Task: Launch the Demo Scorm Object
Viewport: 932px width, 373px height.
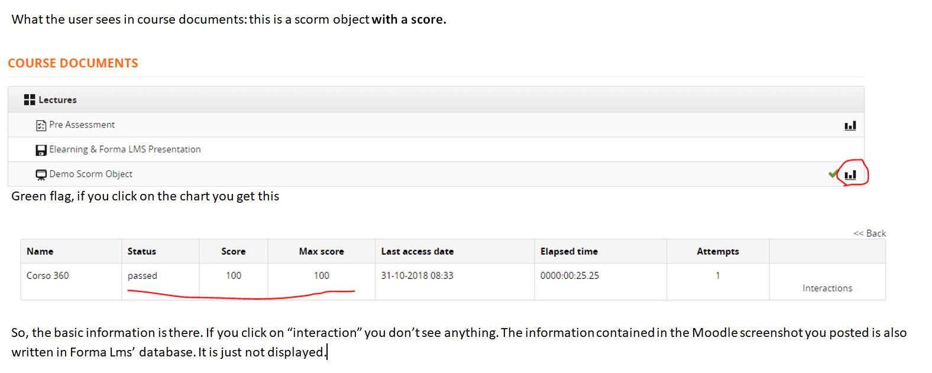Action: (x=90, y=174)
